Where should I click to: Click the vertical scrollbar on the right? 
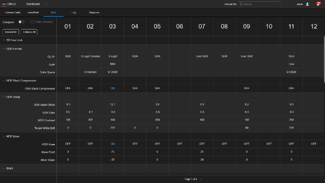(x=324, y=60)
